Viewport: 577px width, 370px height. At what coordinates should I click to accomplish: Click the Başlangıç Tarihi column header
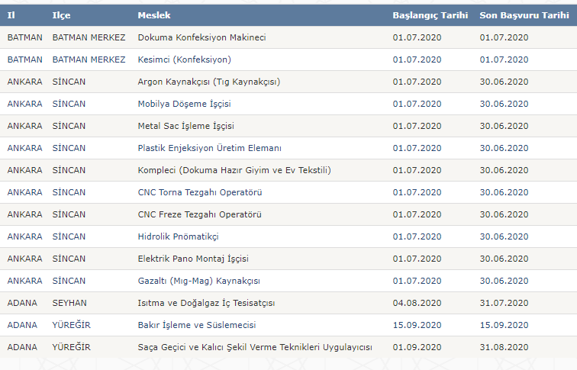point(430,15)
